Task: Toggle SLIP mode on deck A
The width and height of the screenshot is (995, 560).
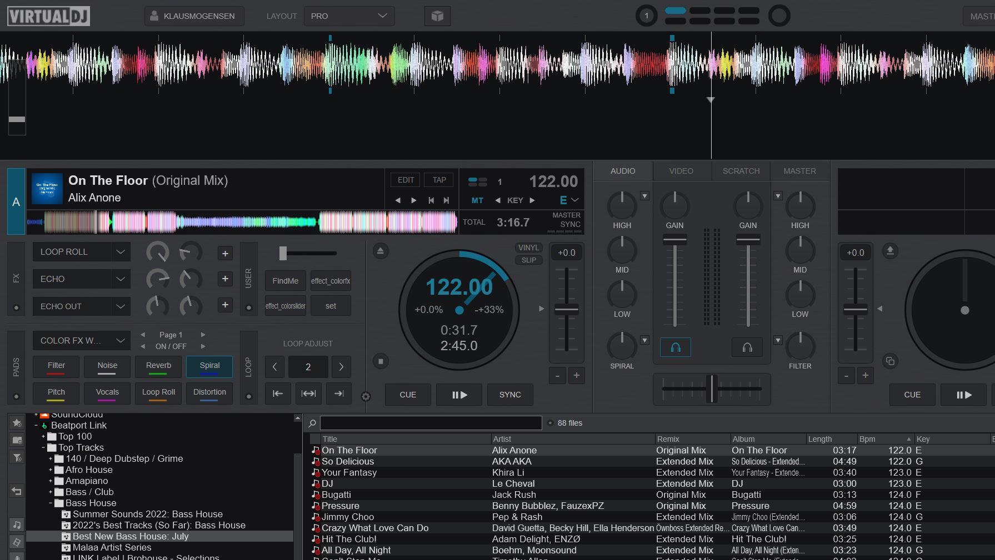Action: pos(528,260)
